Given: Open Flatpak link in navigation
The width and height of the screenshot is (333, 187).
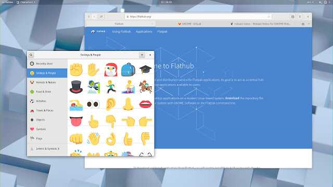Looking at the screenshot, I should click(162, 32).
